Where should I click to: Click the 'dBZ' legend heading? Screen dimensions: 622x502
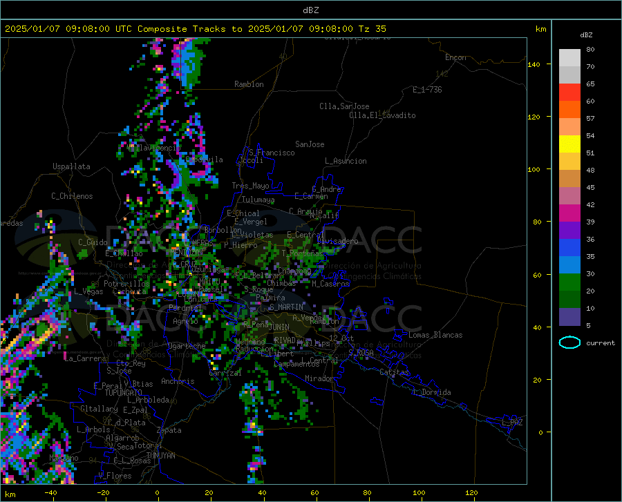tap(586, 35)
